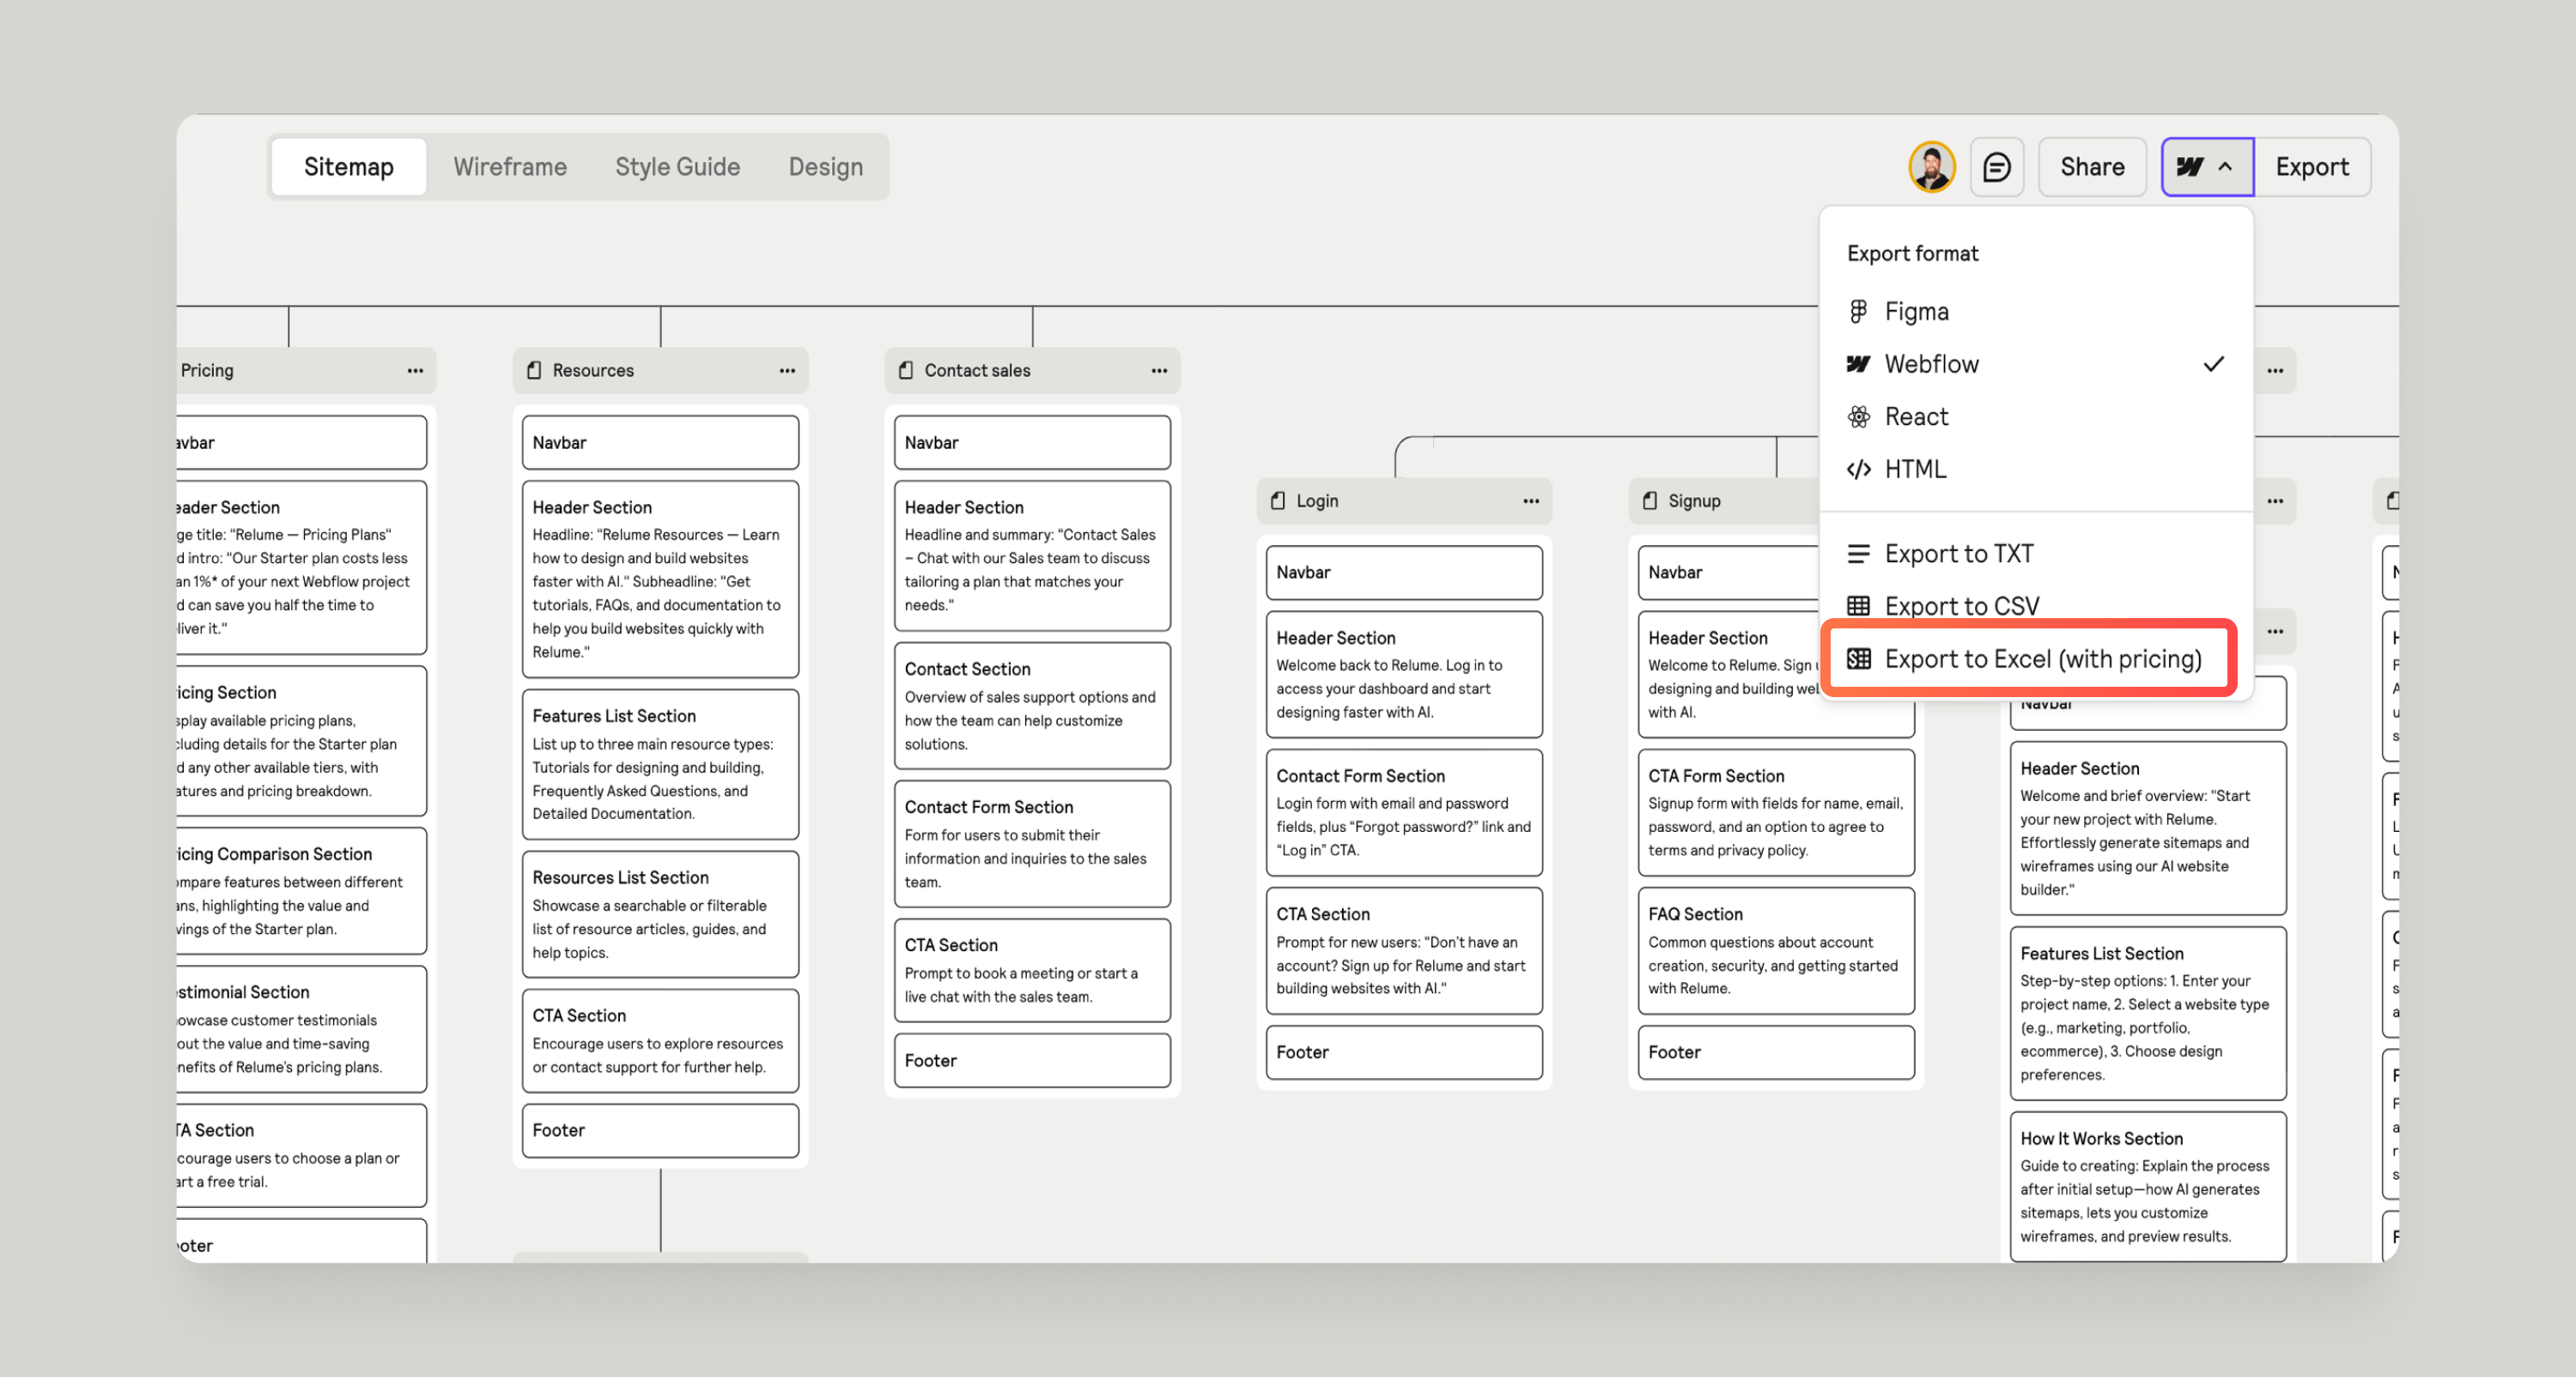The width and height of the screenshot is (2576, 1377).
Task: Click the page icon beside Login
Action: pyautogui.click(x=1278, y=500)
